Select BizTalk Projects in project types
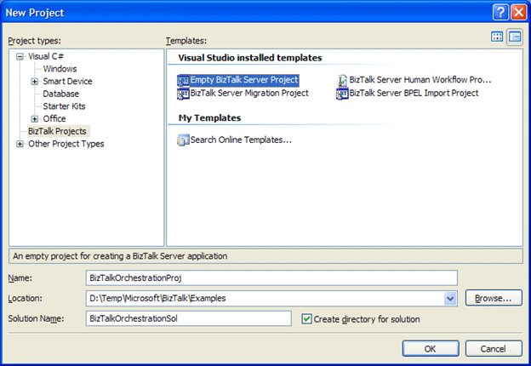This screenshot has height=366, width=531. point(58,131)
